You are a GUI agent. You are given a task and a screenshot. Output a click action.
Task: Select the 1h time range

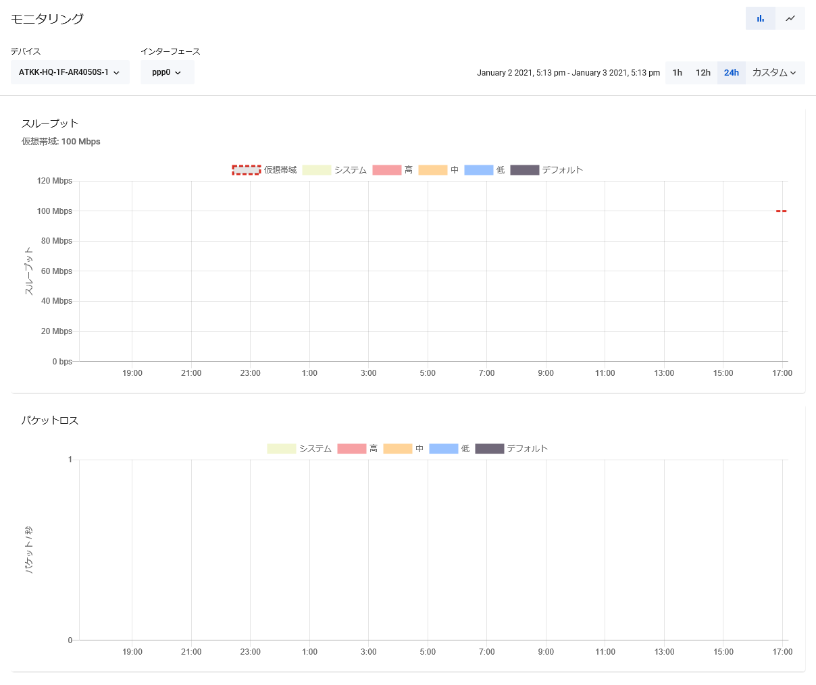coord(678,73)
